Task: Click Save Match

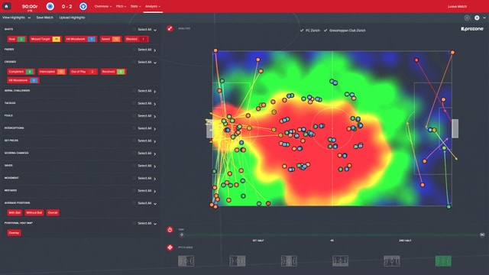Action: [44, 18]
